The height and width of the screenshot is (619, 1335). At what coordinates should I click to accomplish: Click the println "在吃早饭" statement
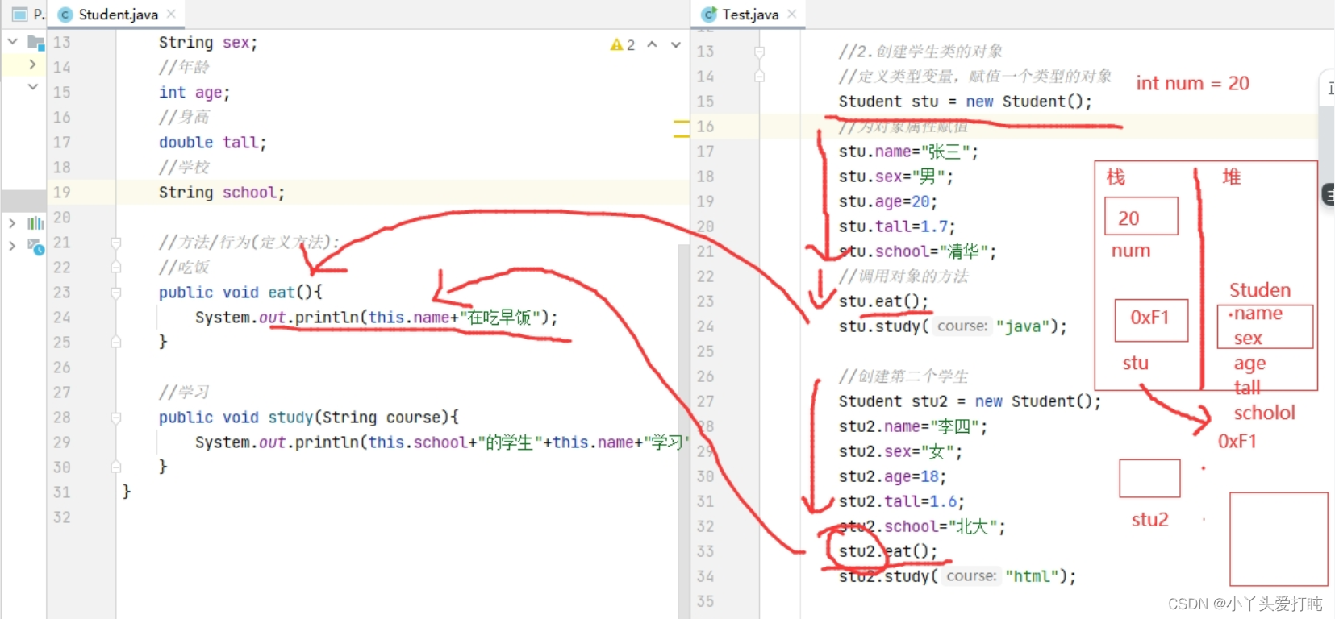coord(376,318)
